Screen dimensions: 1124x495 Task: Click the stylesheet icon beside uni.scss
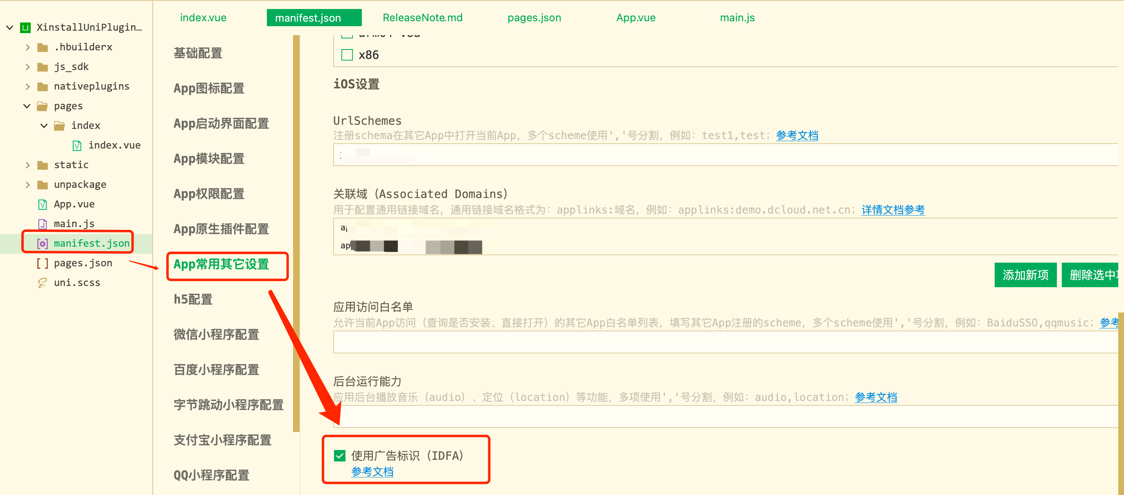tap(42, 282)
